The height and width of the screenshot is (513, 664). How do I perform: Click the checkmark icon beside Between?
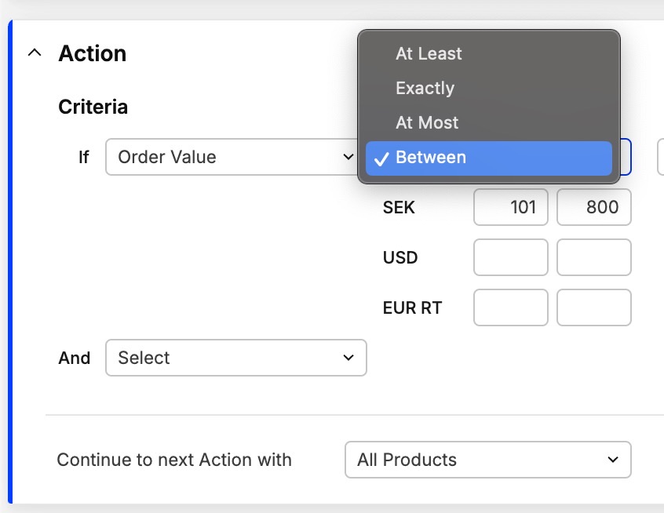(x=381, y=158)
